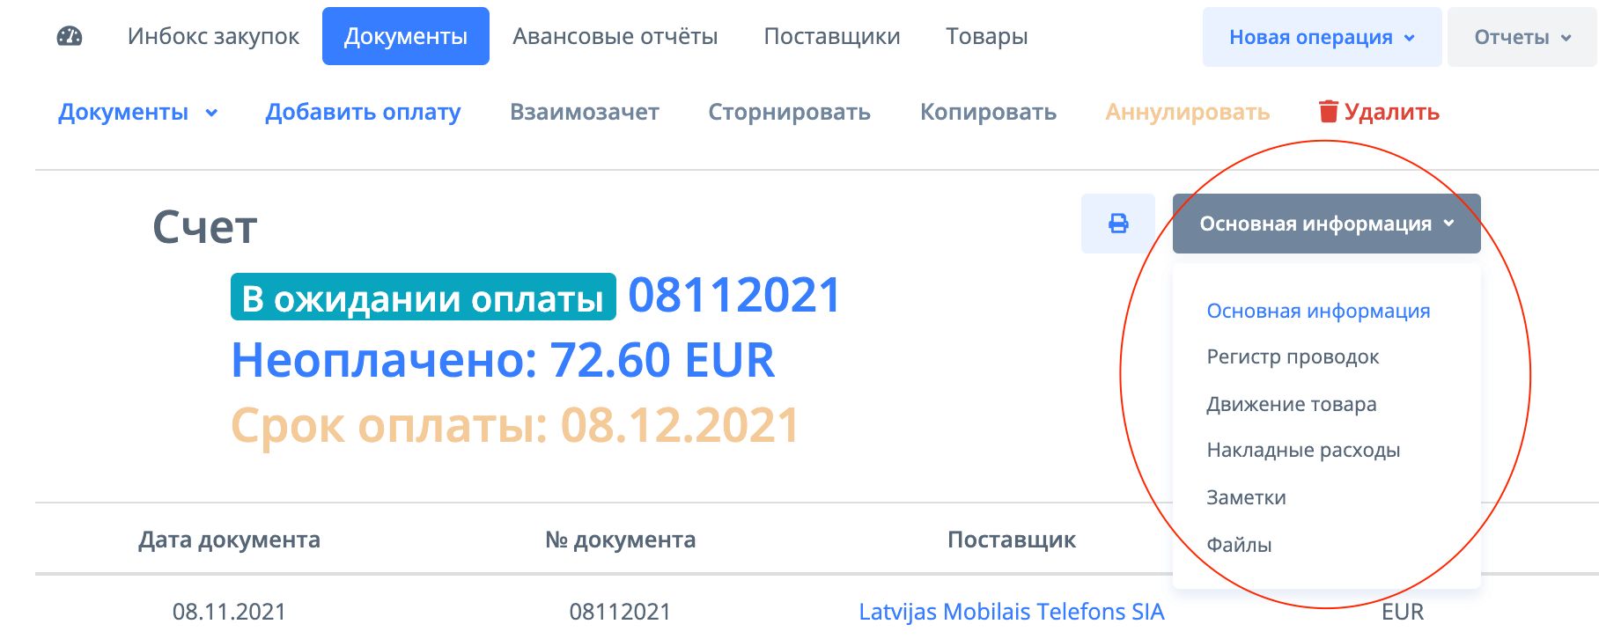The height and width of the screenshot is (639, 1599).
Task: Click invoice number 08112021 heading link
Action: pyautogui.click(x=734, y=295)
